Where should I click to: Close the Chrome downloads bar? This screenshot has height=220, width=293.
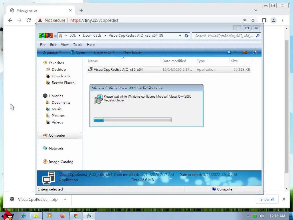point(284,199)
